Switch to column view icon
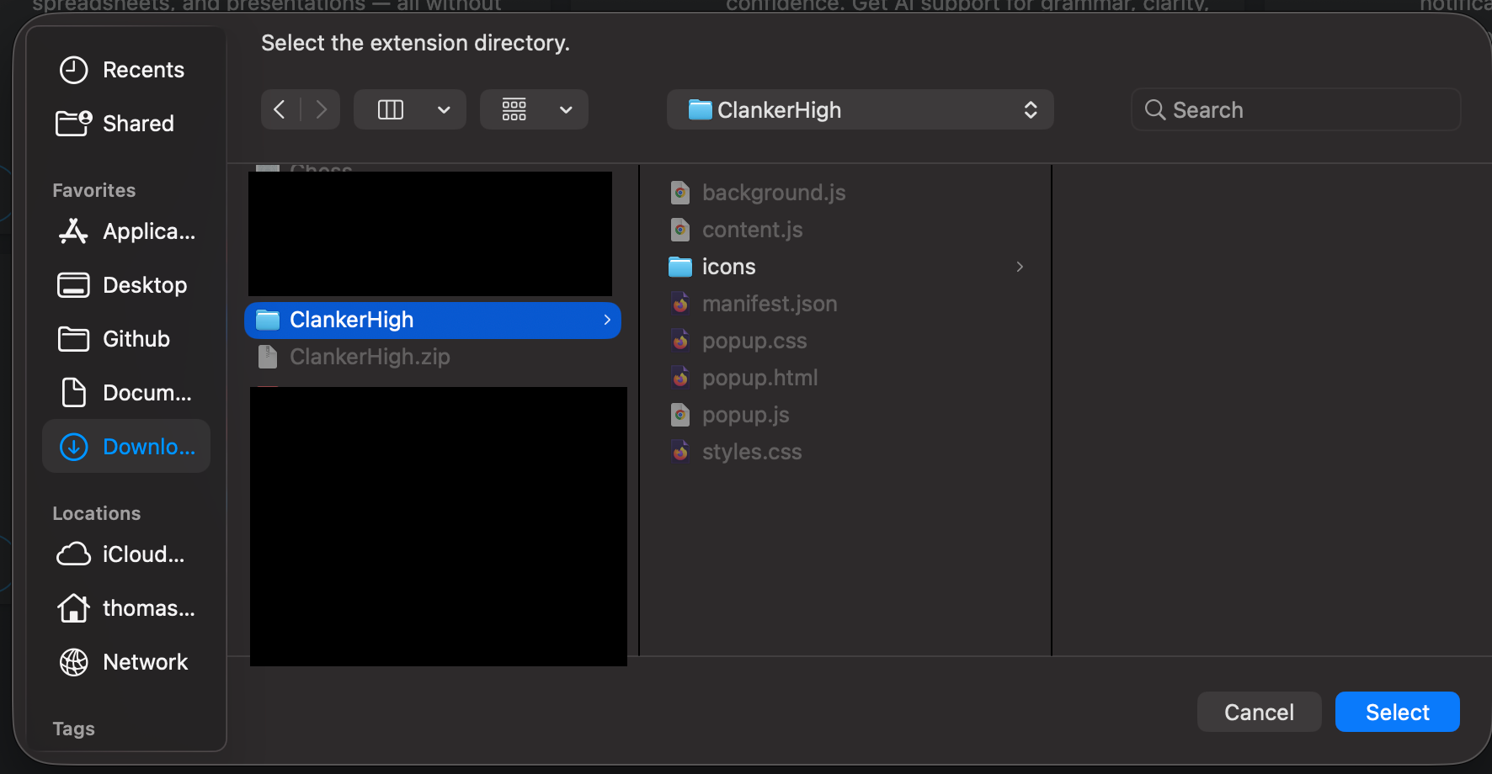The image size is (1492, 774). click(391, 109)
